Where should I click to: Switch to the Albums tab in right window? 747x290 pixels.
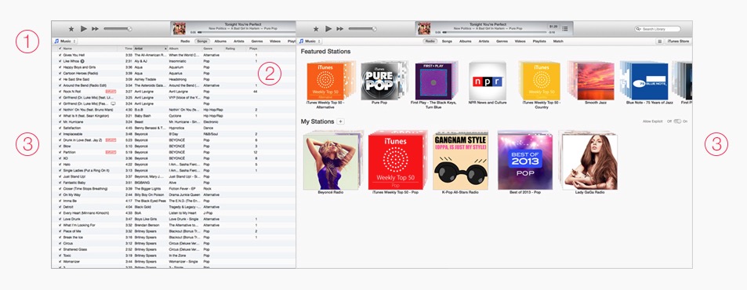(465, 42)
